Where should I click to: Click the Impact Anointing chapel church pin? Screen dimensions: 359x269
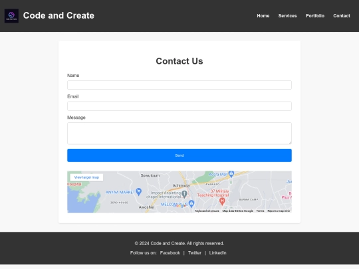point(184,195)
